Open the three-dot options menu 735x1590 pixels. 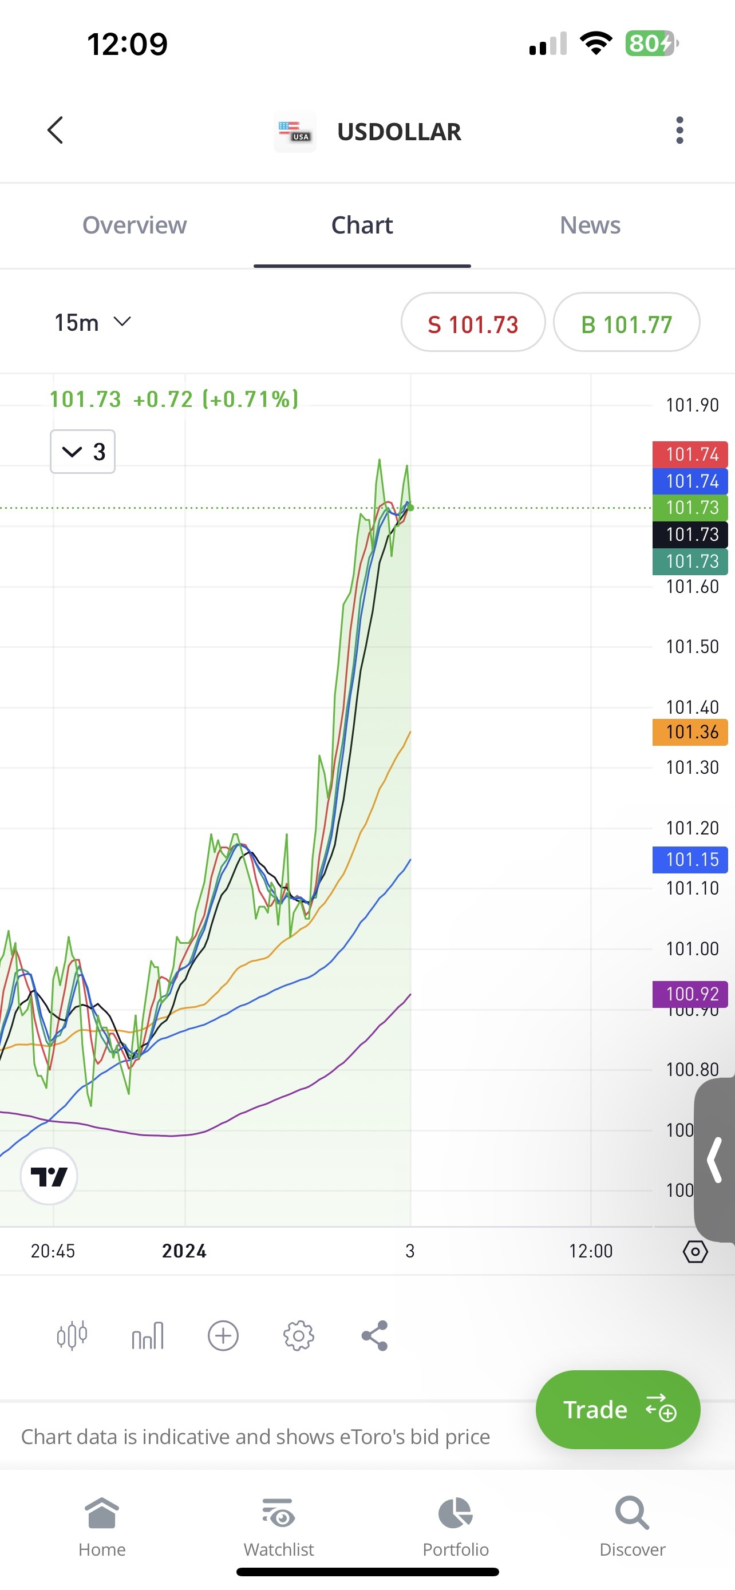(679, 130)
